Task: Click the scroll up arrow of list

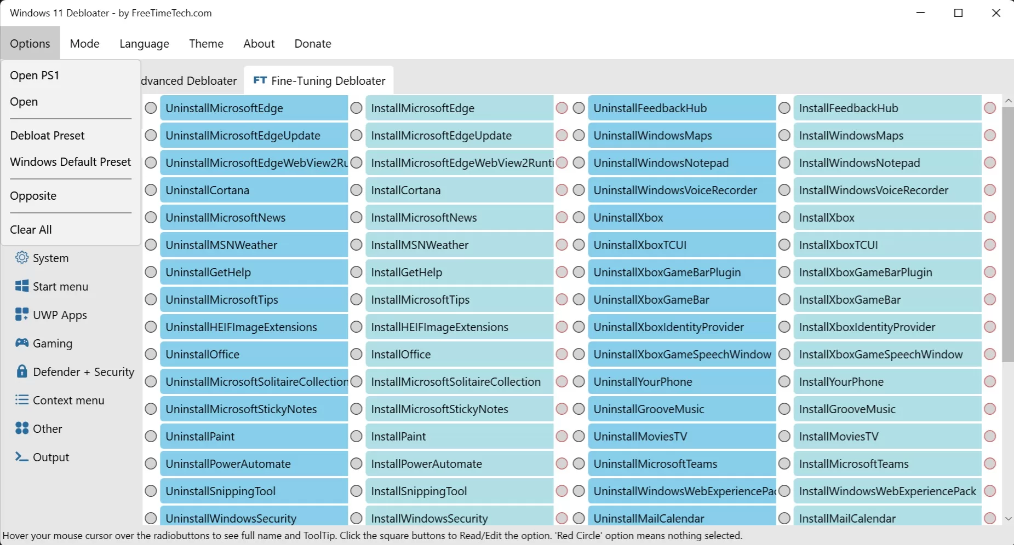Action: pos(1008,101)
